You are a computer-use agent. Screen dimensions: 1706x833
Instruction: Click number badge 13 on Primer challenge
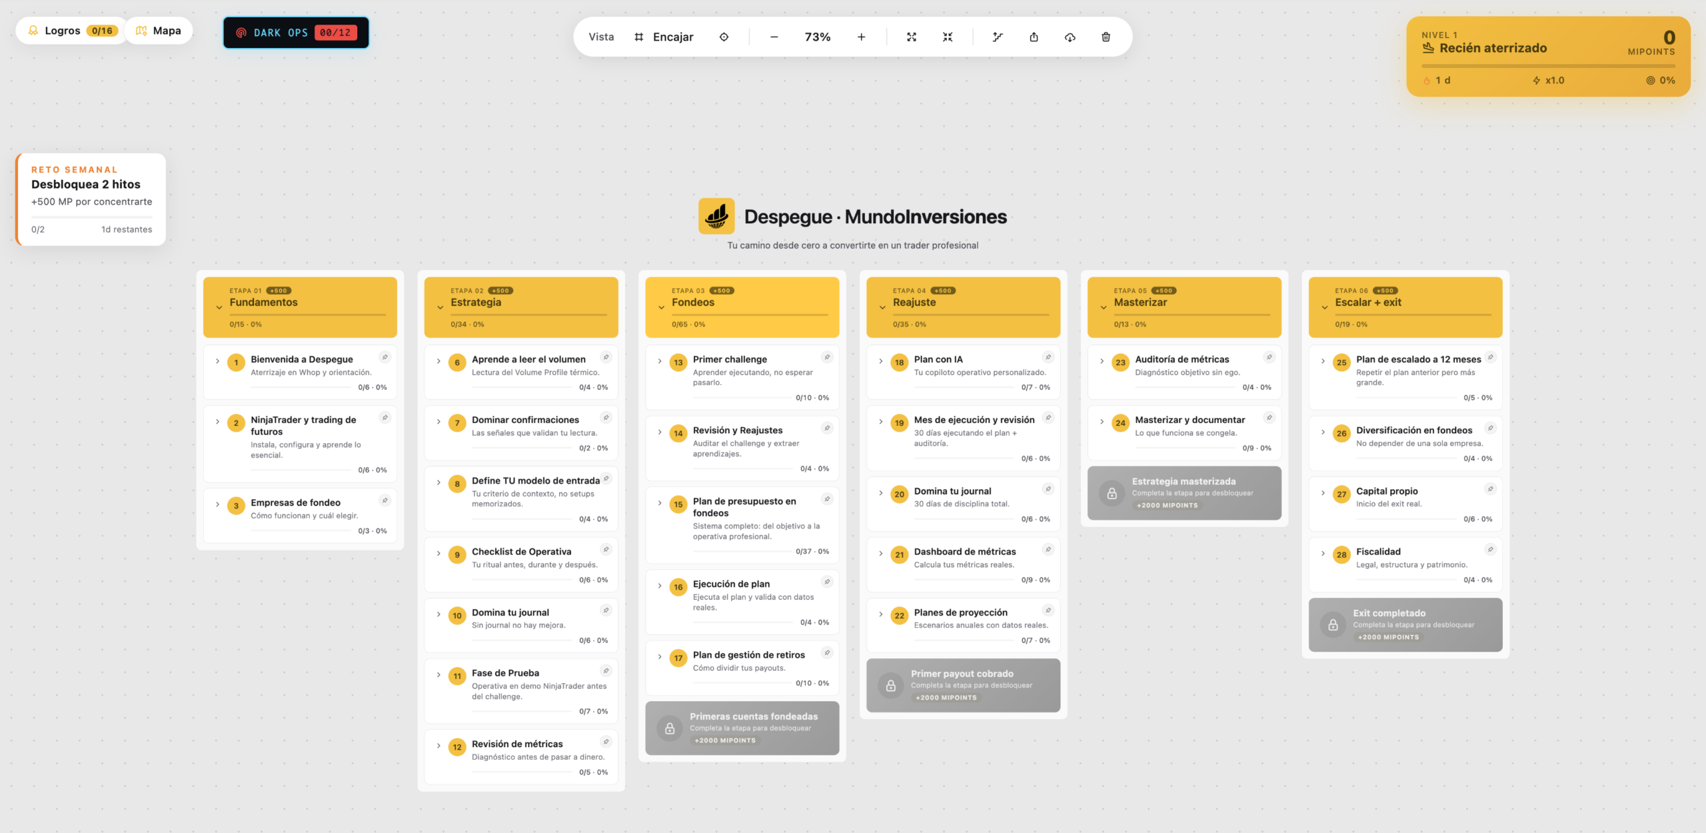(678, 363)
